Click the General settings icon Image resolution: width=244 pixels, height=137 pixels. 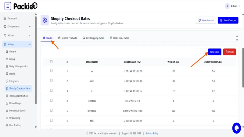coord(7,51)
